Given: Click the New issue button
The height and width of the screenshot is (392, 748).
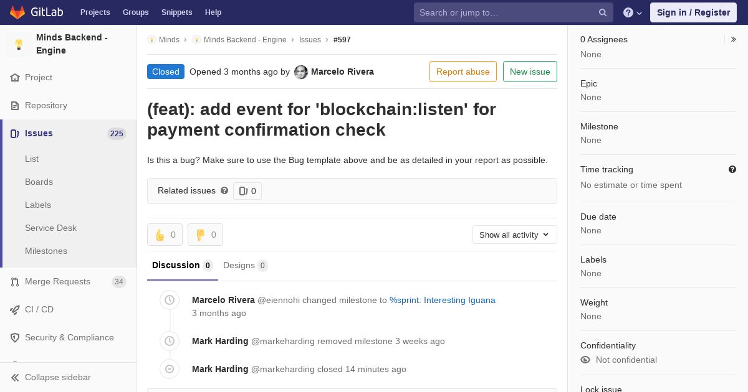Looking at the screenshot, I should pyautogui.click(x=530, y=72).
